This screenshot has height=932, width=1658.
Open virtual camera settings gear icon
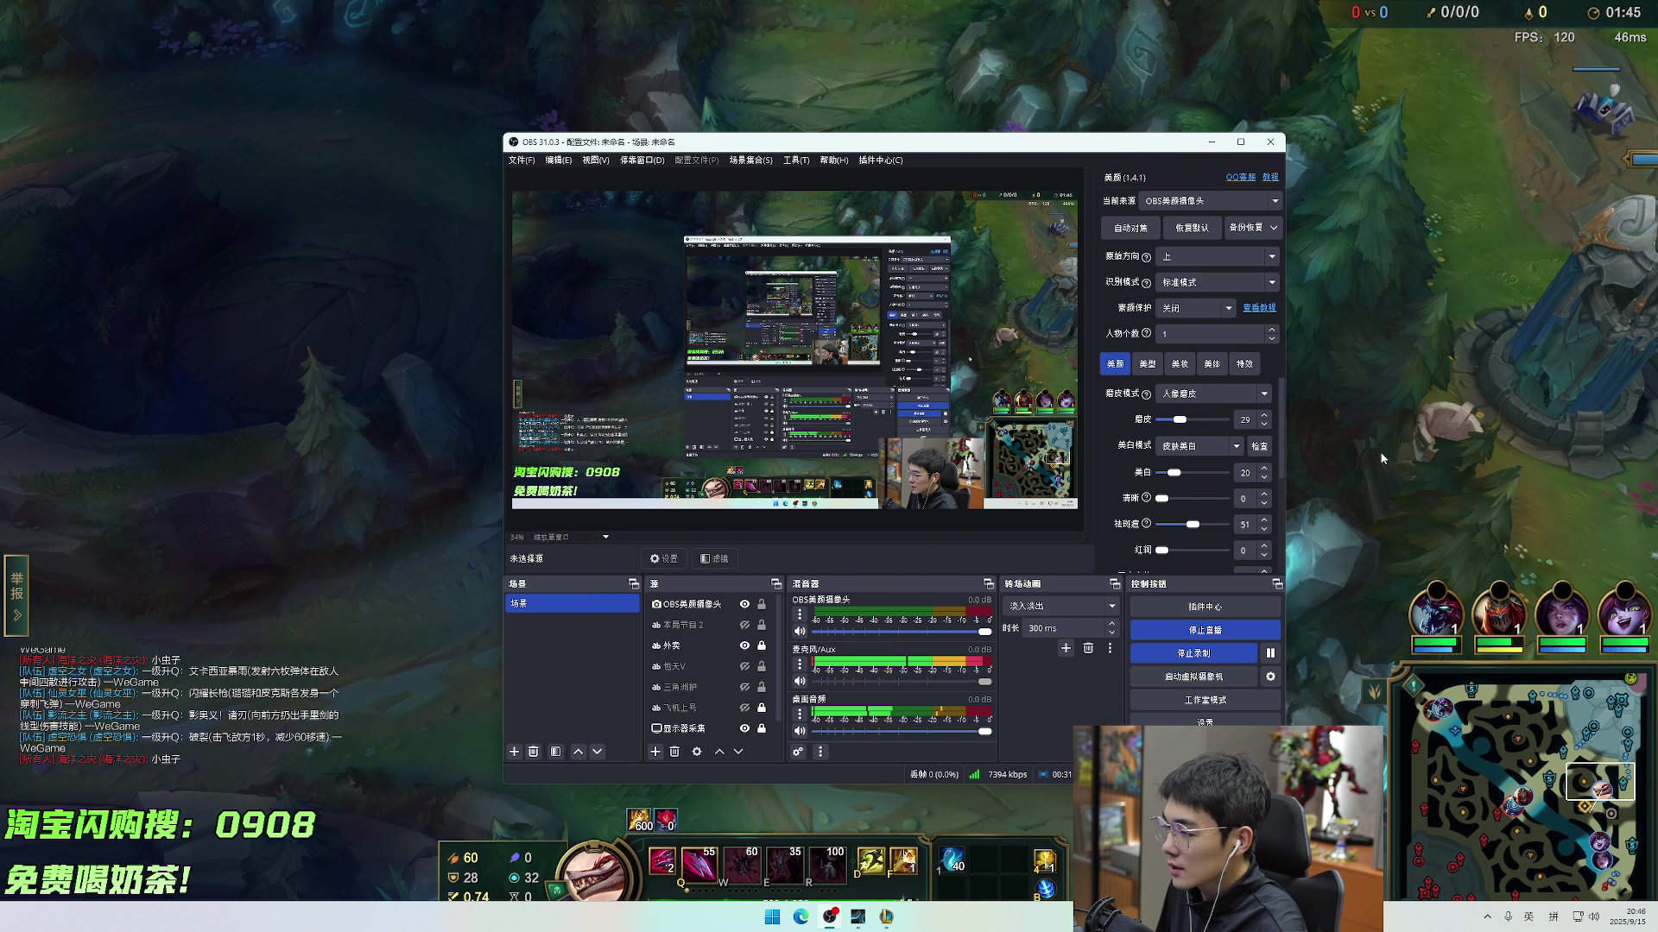1270,677
